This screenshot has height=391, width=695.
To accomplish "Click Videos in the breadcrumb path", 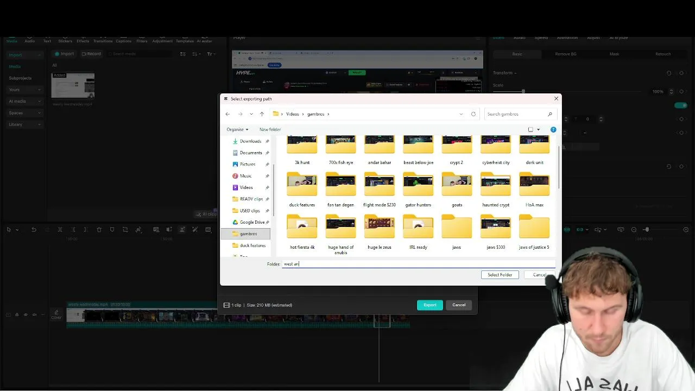I will click(292, 114).
